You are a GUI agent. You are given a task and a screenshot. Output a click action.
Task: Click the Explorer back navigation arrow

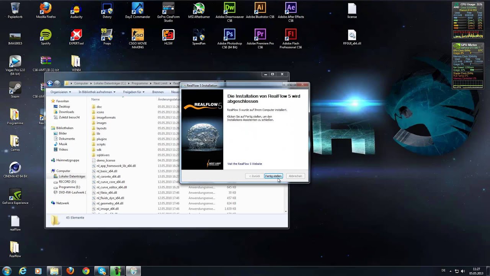coord(50,83)
